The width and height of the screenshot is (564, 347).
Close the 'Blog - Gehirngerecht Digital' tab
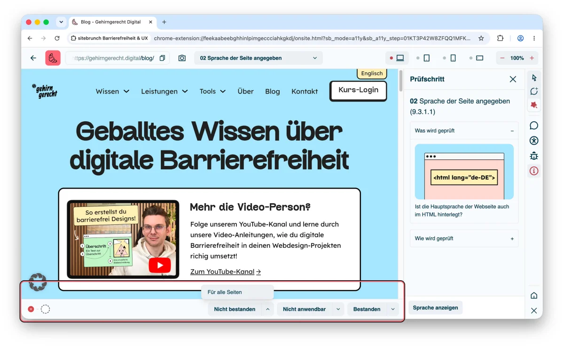[x=150, y=22]
